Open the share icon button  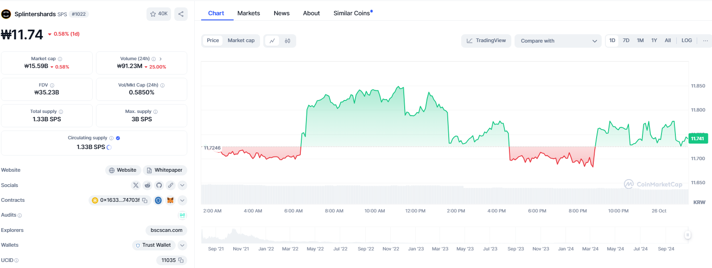click(181, 14)
